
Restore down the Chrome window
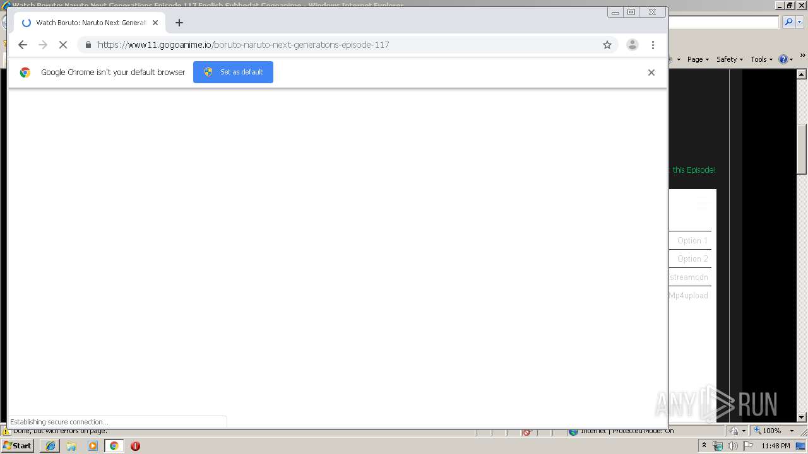click(631, 12)
